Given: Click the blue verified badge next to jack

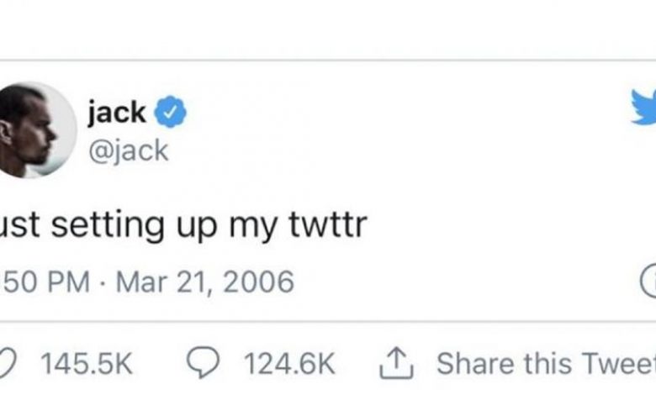Looking at the screenshot, I should (x=170, y=112).
